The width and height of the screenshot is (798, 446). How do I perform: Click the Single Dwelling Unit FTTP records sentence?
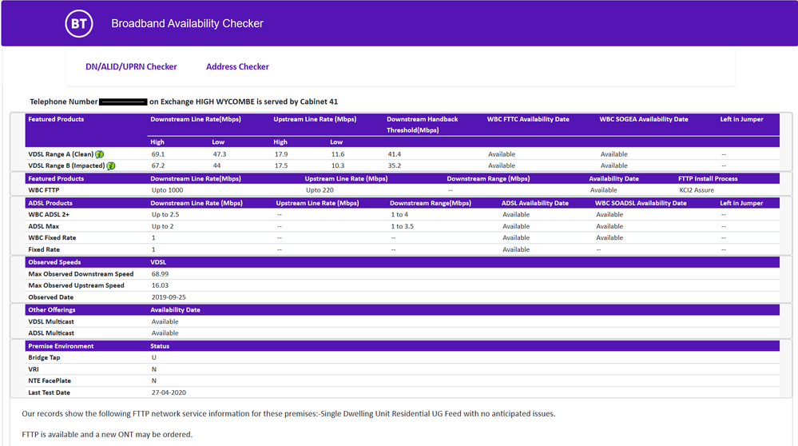[x=288, y=413]
